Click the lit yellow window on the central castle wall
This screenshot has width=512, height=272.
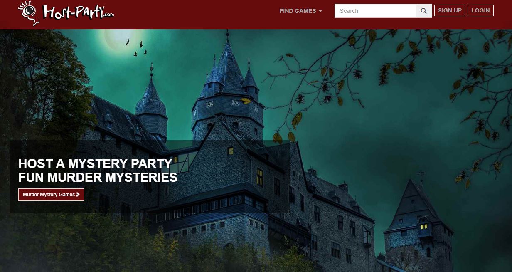[260, 177]
